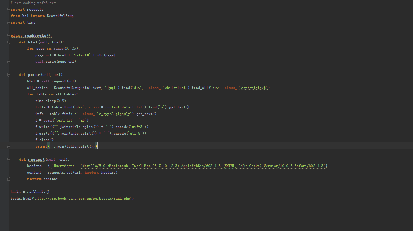The image size is (413, 231).
Task: Click the '?start=' string literal
Action: (x=81, y=55)
